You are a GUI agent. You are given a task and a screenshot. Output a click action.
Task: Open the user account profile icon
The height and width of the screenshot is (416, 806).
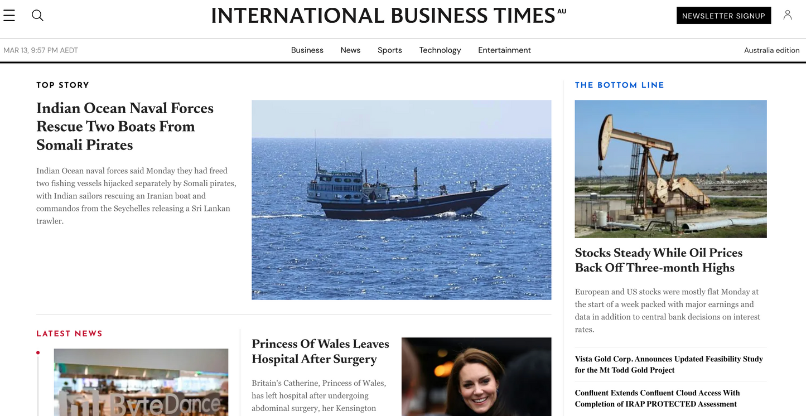click(x=788, y=15)
